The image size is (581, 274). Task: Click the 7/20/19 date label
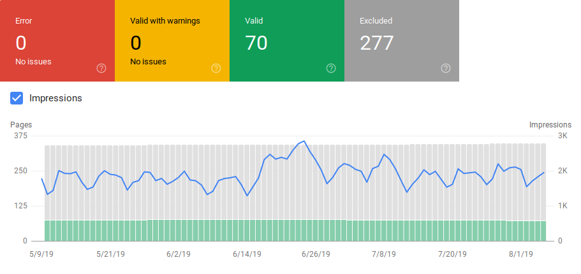(452, 254)
